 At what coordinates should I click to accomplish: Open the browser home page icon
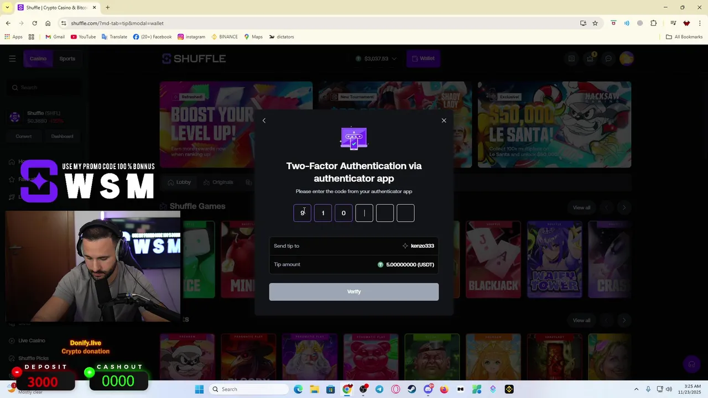(48, 23)
